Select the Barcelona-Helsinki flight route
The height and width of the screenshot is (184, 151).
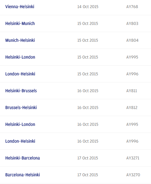[x=23, y=175]
